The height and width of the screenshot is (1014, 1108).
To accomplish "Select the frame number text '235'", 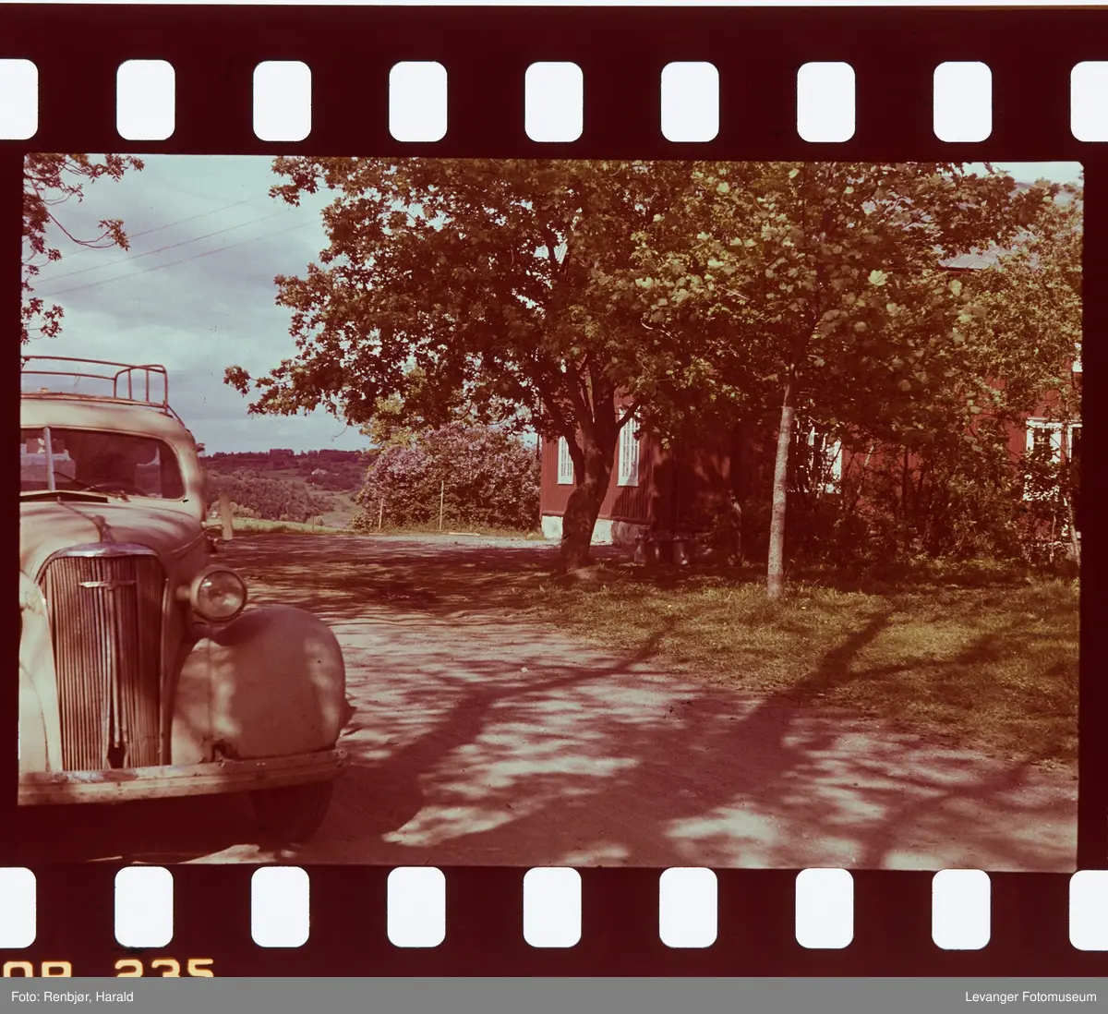I will (x=166, y=972).
